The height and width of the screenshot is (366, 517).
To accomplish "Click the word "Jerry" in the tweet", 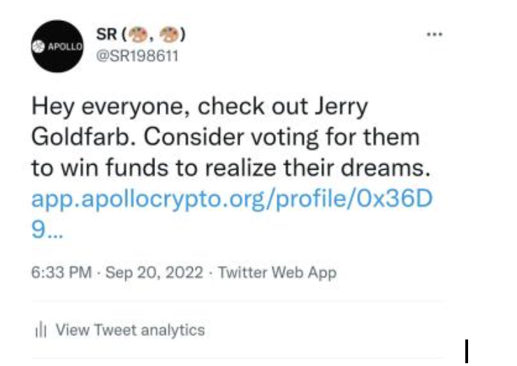I will 341,107.
